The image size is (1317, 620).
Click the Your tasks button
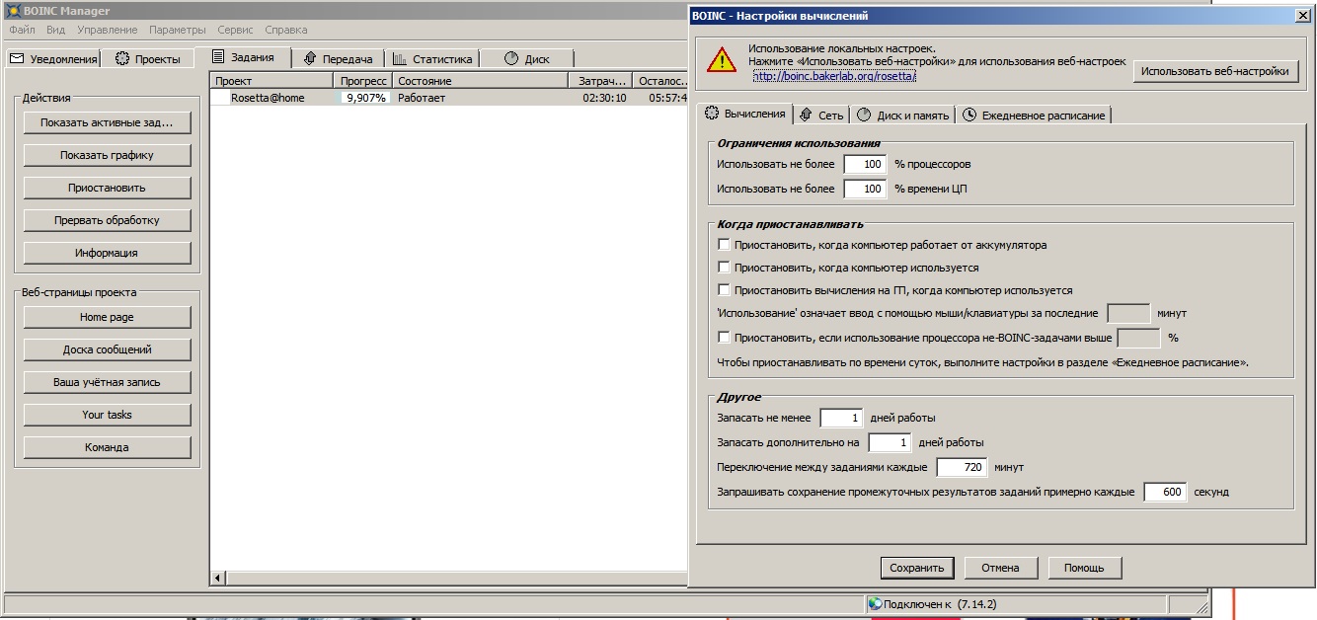pyautogui.click(x=107, y=415)
